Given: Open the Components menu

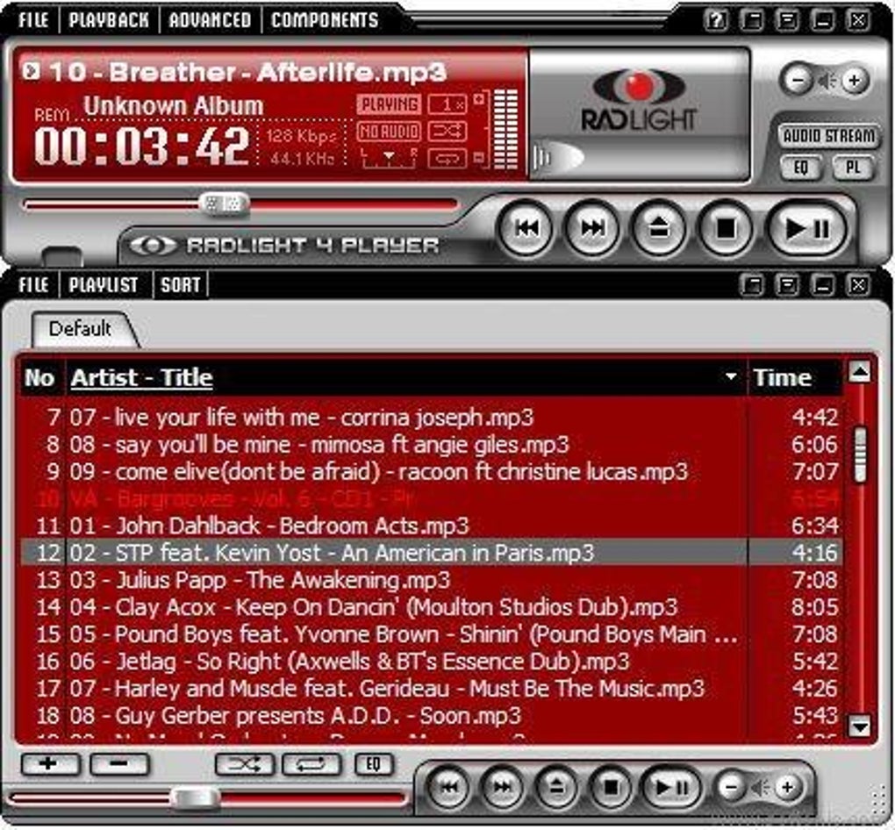Looking at the screenshot, I should point(324,20).
